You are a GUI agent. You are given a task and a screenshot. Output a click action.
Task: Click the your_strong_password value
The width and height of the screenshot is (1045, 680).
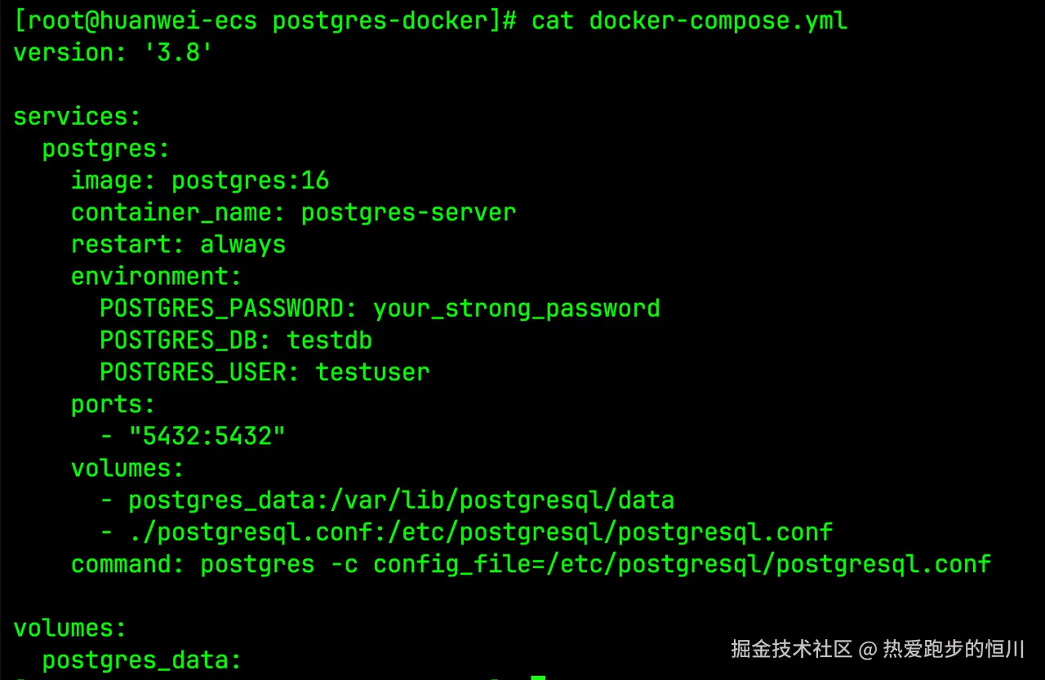point(516,309)
